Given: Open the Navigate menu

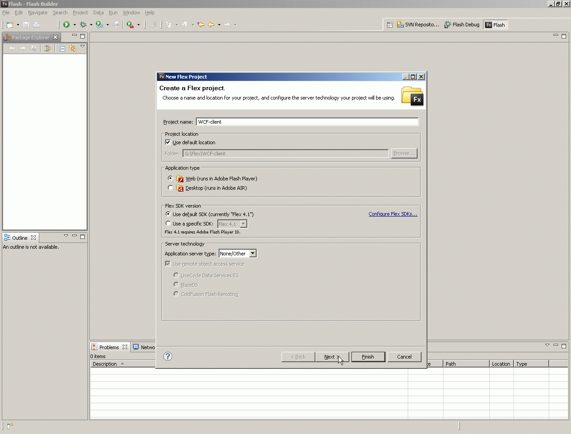Looking at the screenshot, I should [x=37, y=13].
